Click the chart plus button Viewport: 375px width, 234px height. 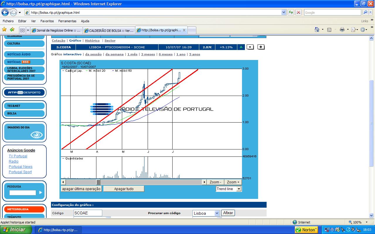[x=261, y=47]
